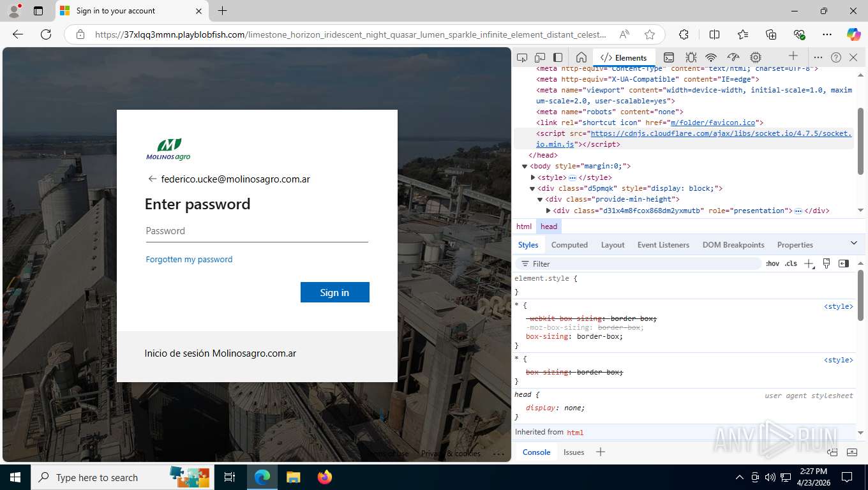Add a drawer tool with plus icon
This screenshot has height=490, width=868.
(x=600, y=452)
